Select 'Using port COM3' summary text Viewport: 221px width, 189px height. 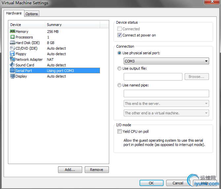tap(60, 71)
